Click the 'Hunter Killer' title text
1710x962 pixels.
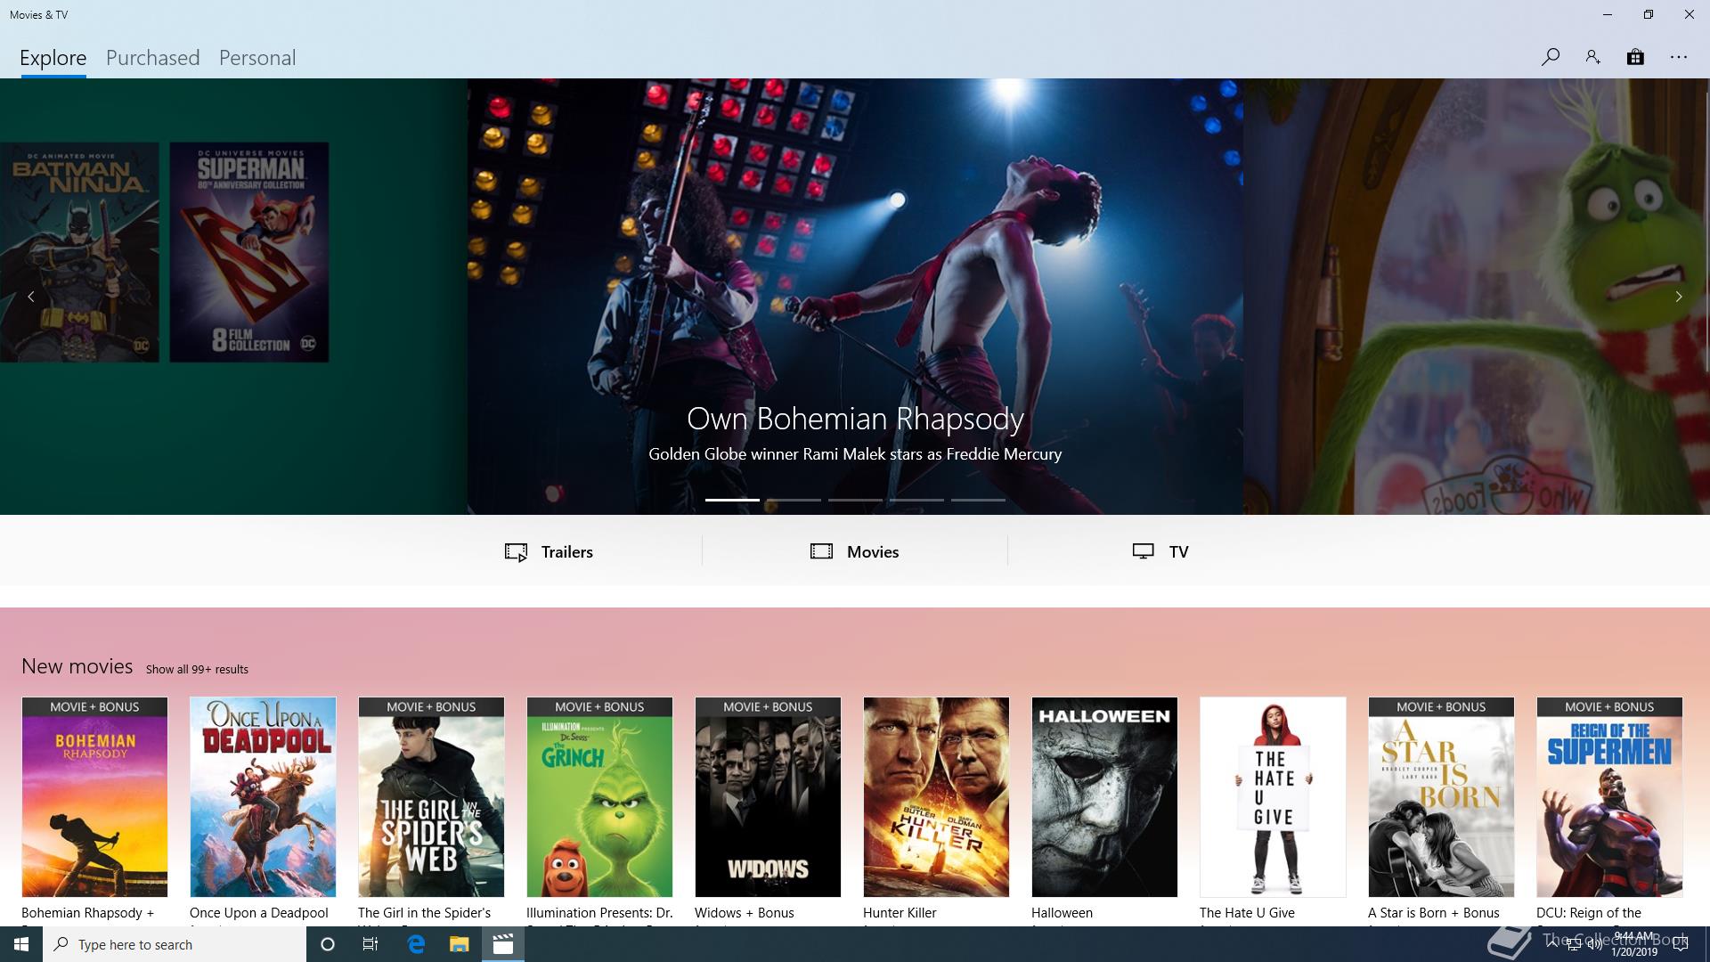[900, 913]
